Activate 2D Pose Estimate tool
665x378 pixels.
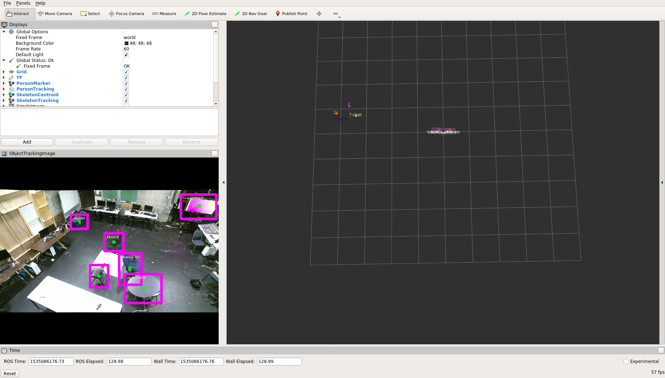[205, 14]
